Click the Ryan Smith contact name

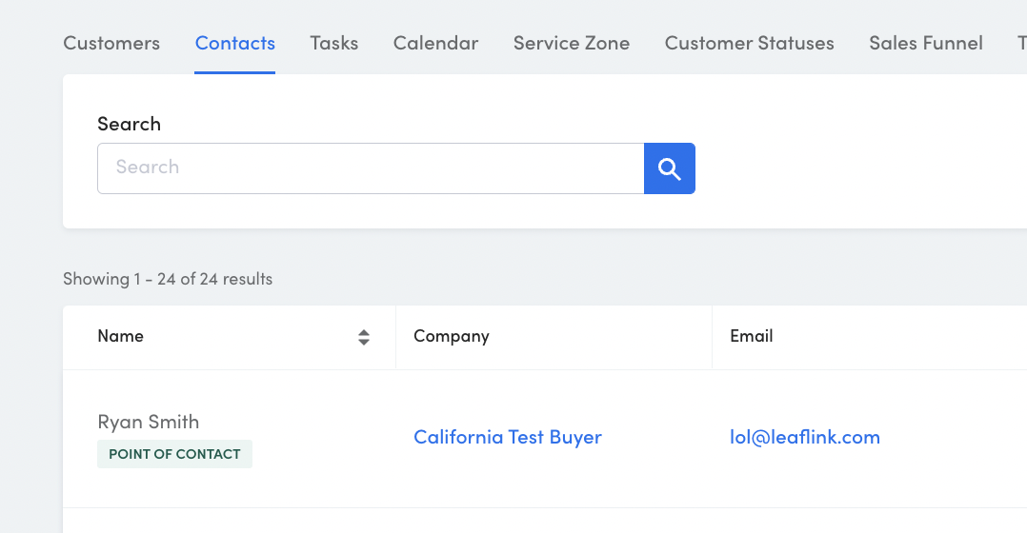point(148,422)
